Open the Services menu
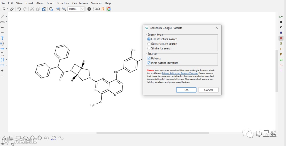The image size is (286, 146). click(96, 3)
